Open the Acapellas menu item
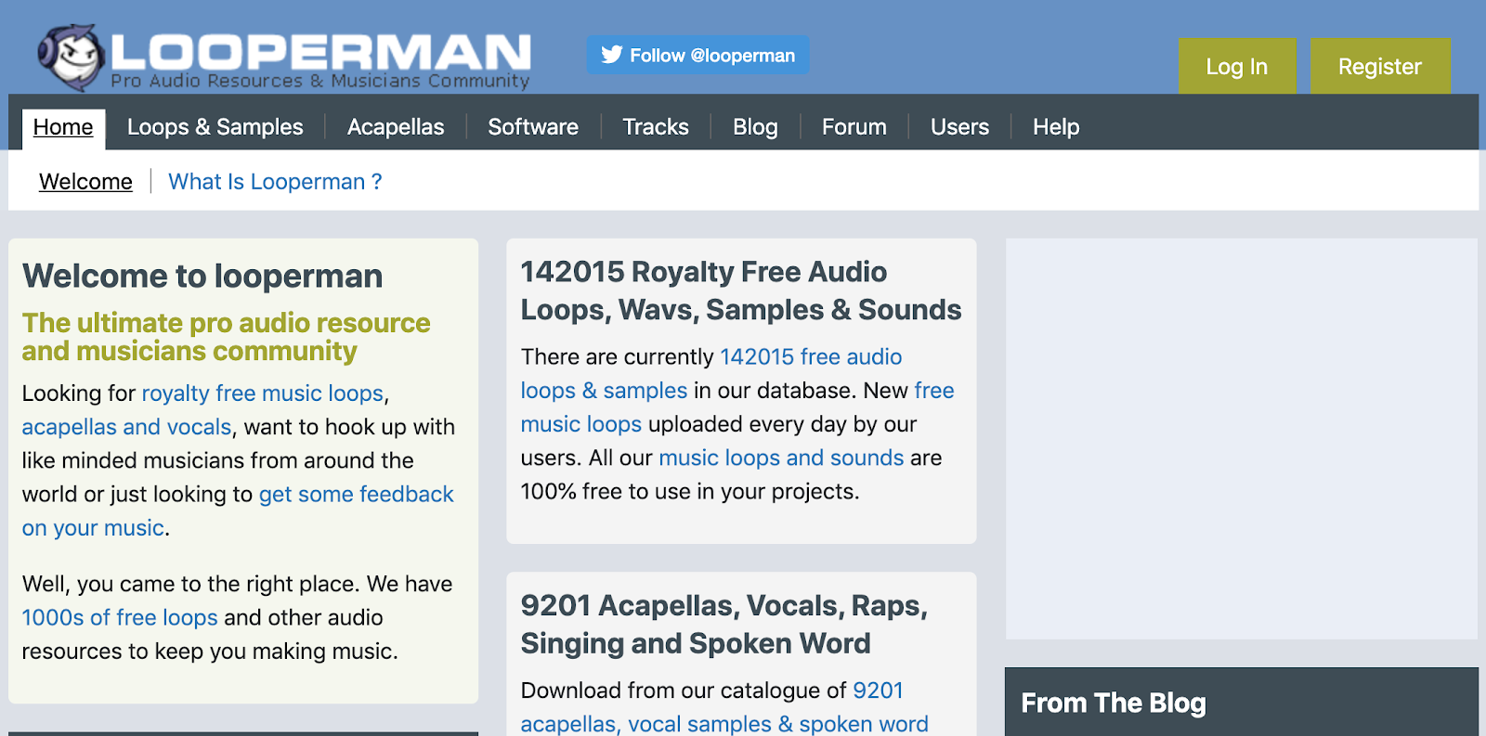The image size is (1486, 736). (396, 127)
